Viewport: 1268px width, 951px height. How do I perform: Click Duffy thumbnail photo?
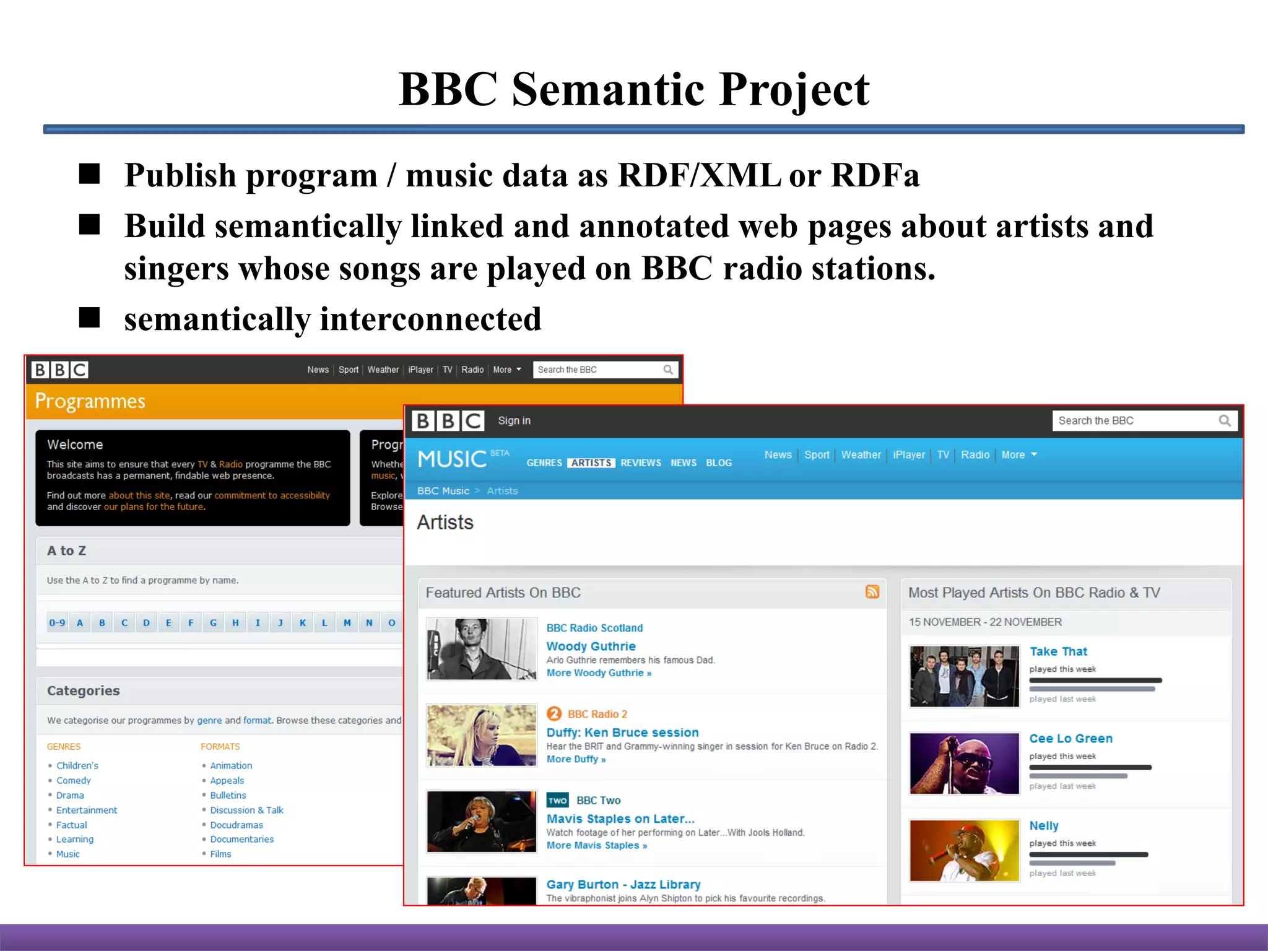click(482, 736)
